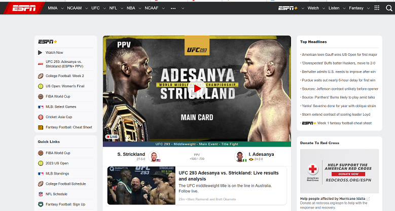The image size is (395, 211).
Task: Select the Watch menu in the header
Action: point(315,8)
